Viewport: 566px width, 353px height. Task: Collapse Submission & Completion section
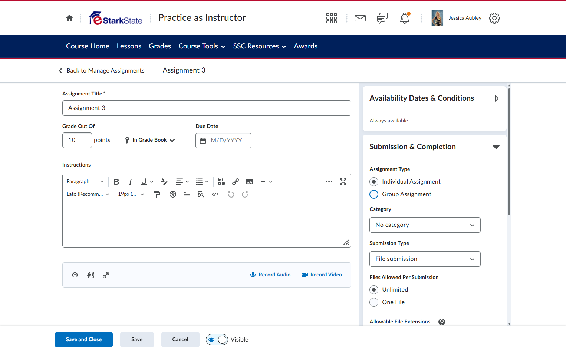pyautogui.click(x=496, y=147)
